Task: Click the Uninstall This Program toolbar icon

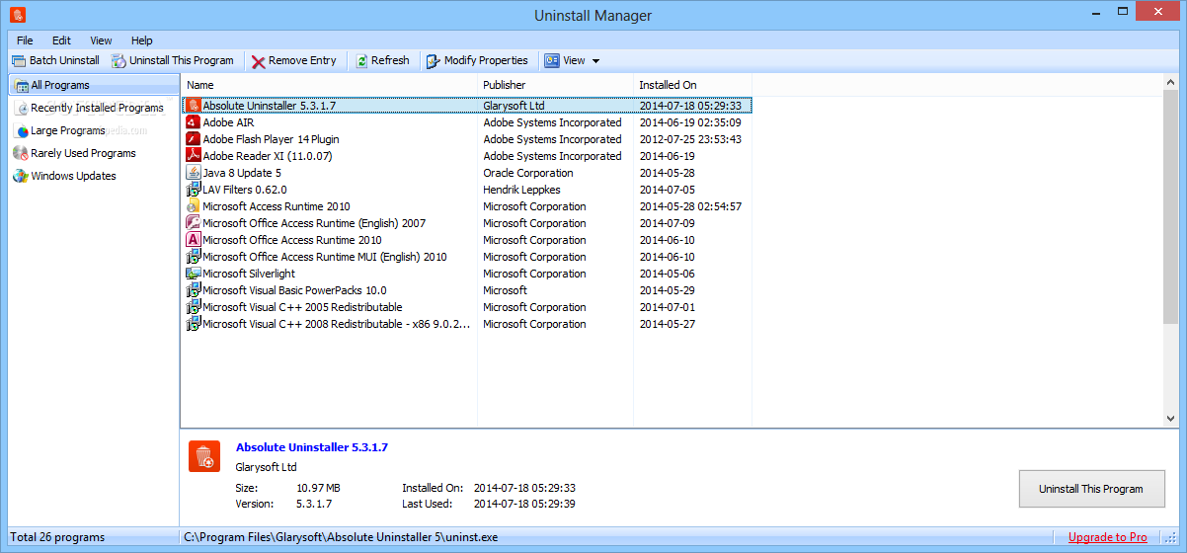Action: pyautogui.click(x=119, y=61)
